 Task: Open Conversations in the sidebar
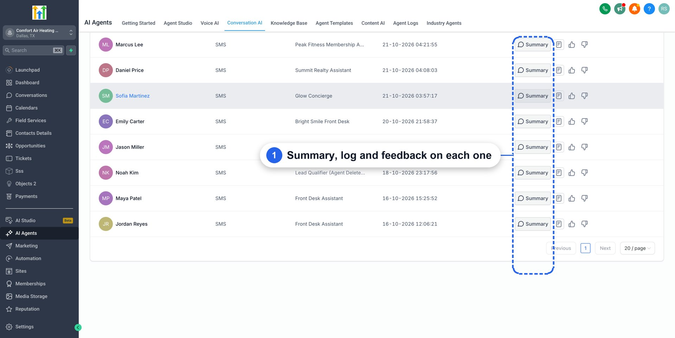pos(39,95)
